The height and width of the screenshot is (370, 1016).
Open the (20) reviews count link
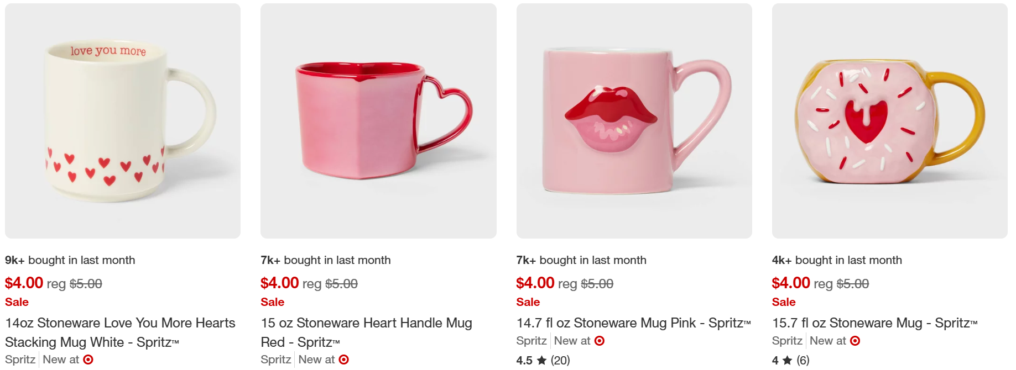pyautogui.click(x=560, y=361)
